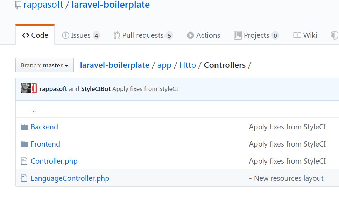This screenshot has width=339, height=207.
Task: Open rappasoft author name in commit bar
Action: pos(54,89)
